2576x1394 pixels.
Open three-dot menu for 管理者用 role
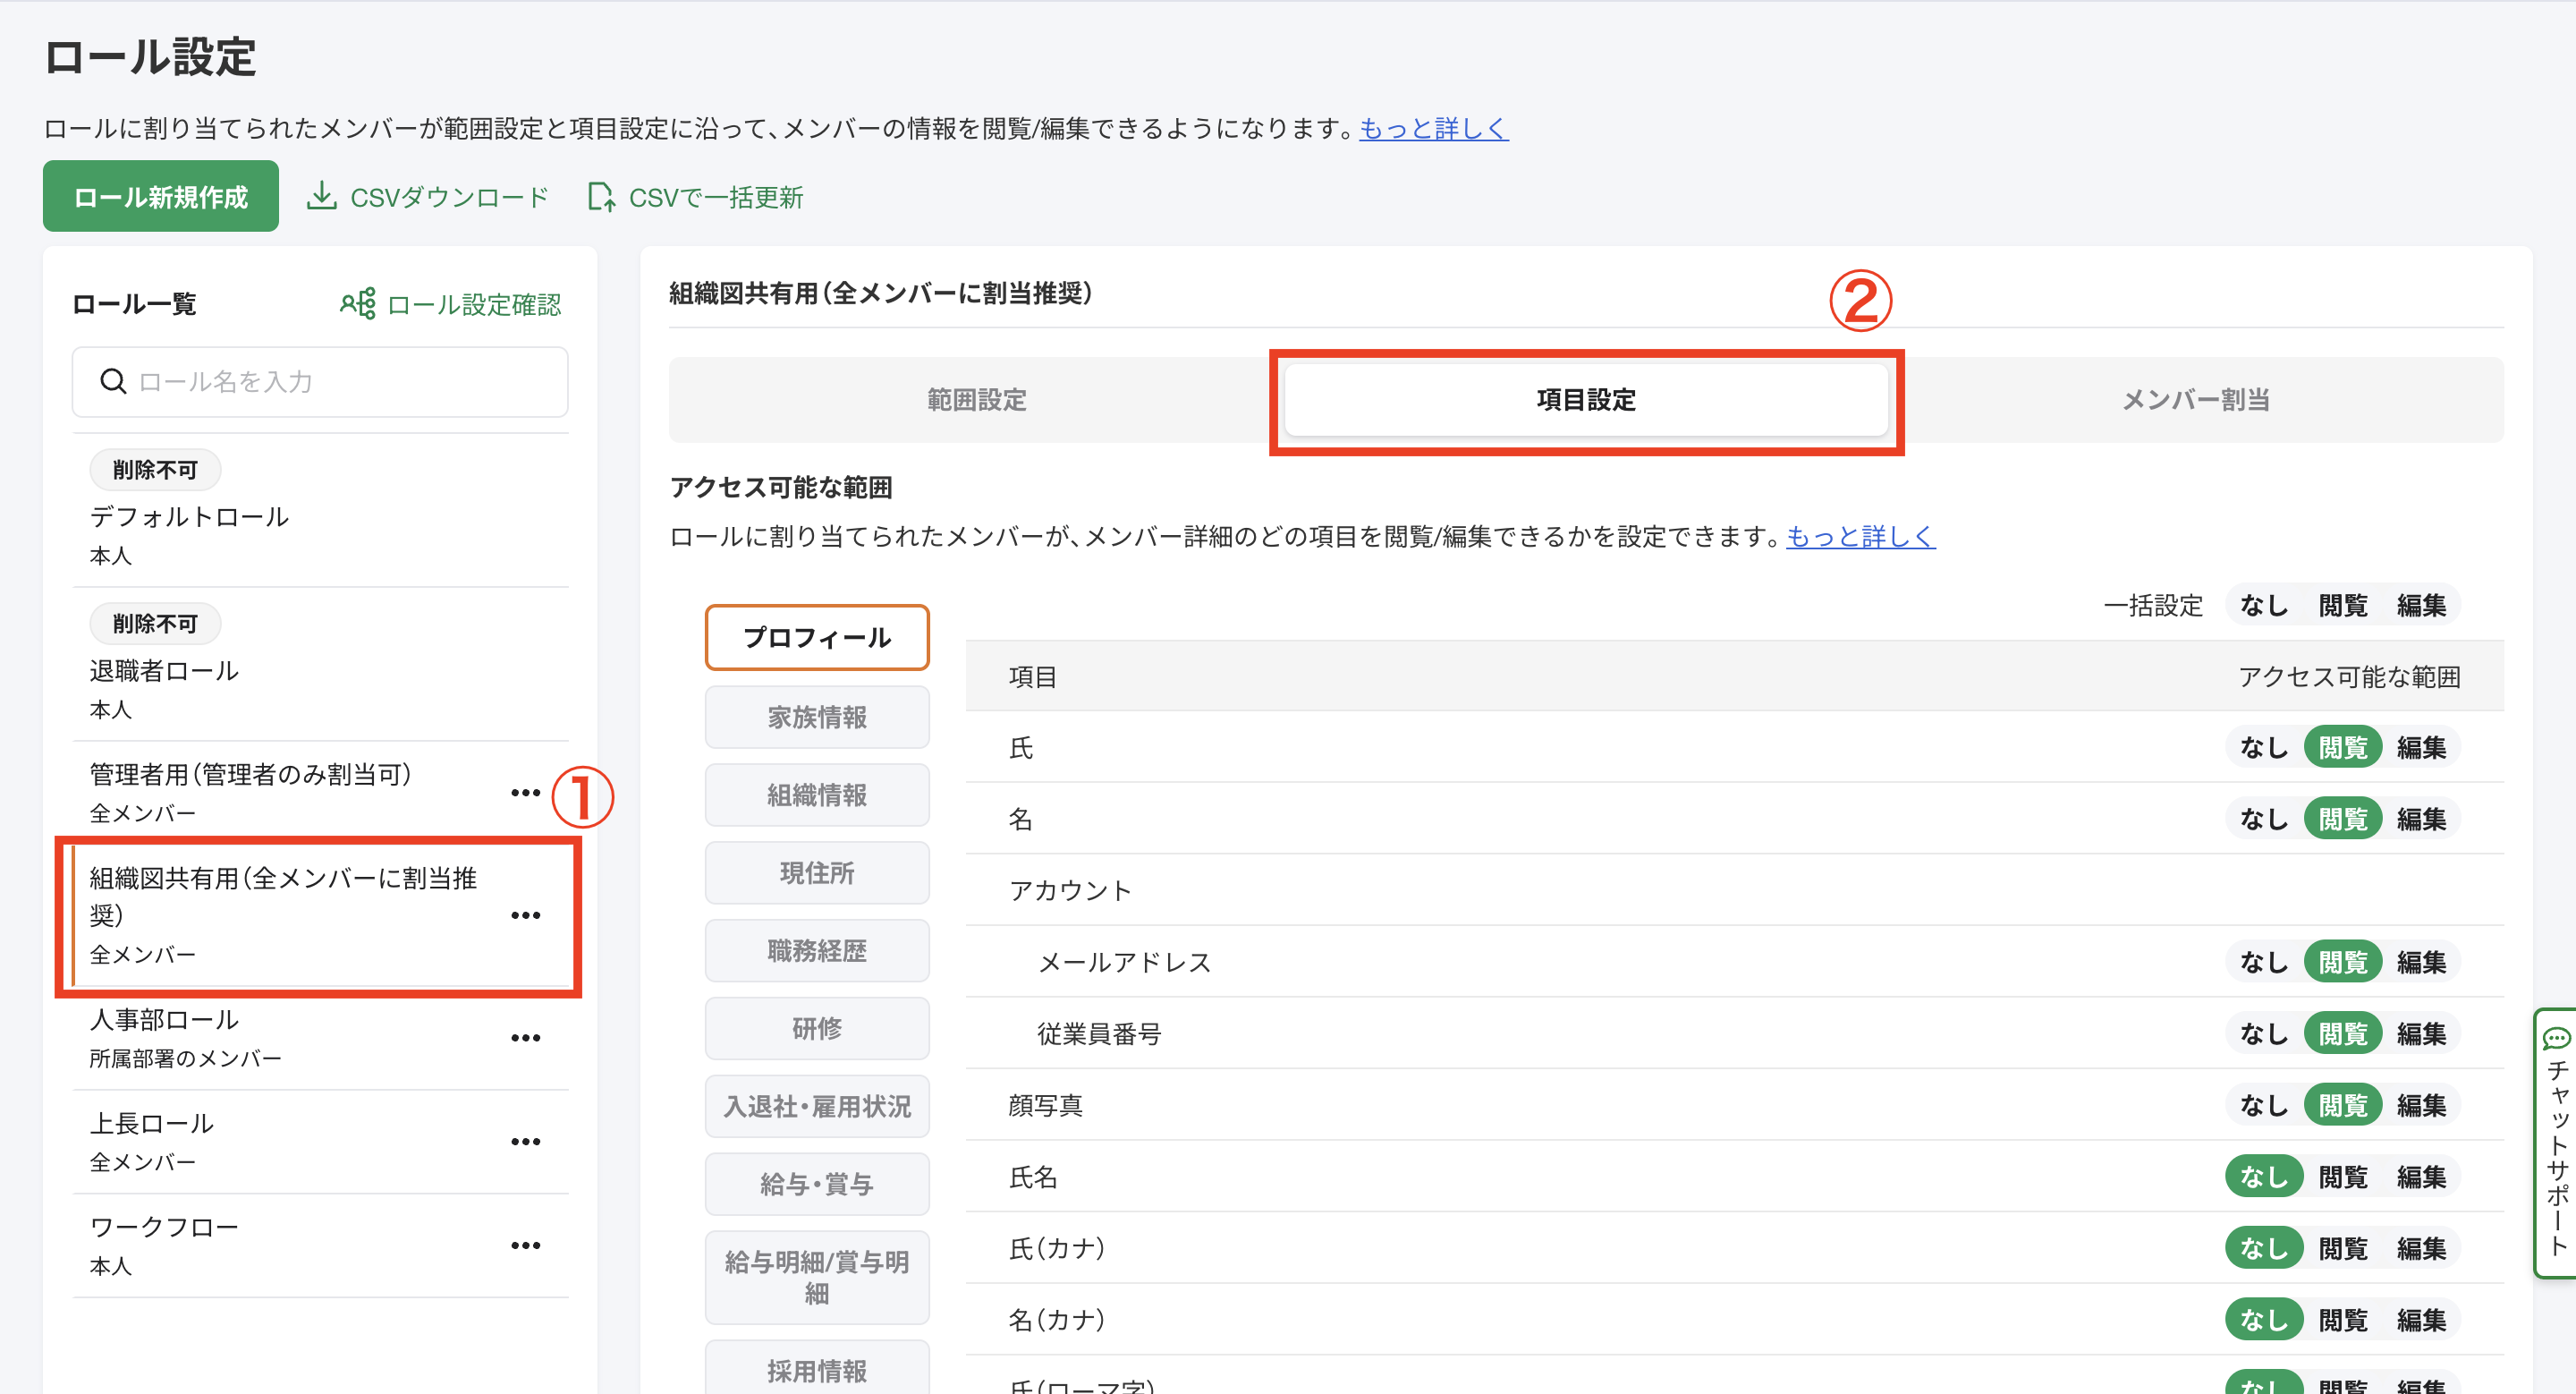click(x=525, y=793)
